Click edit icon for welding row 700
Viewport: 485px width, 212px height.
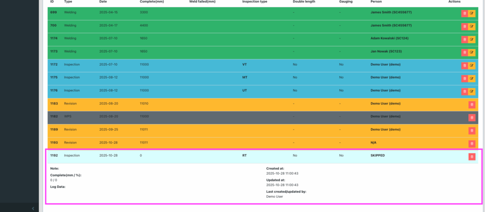click(472, 26)
